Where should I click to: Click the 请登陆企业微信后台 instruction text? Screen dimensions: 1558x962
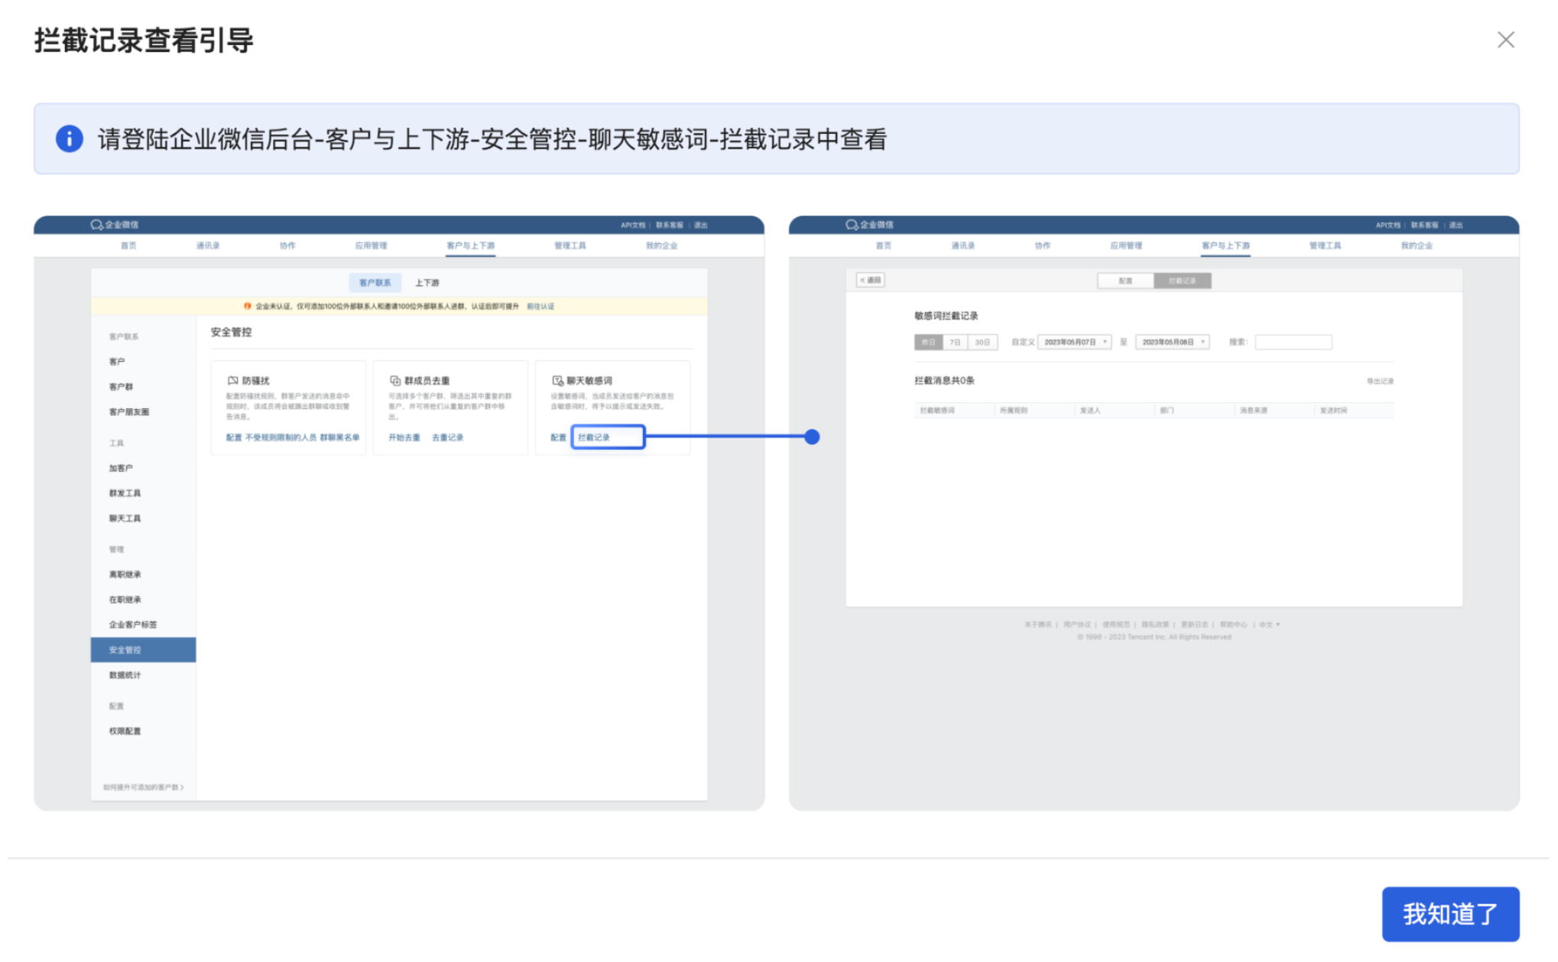point(492,139)
